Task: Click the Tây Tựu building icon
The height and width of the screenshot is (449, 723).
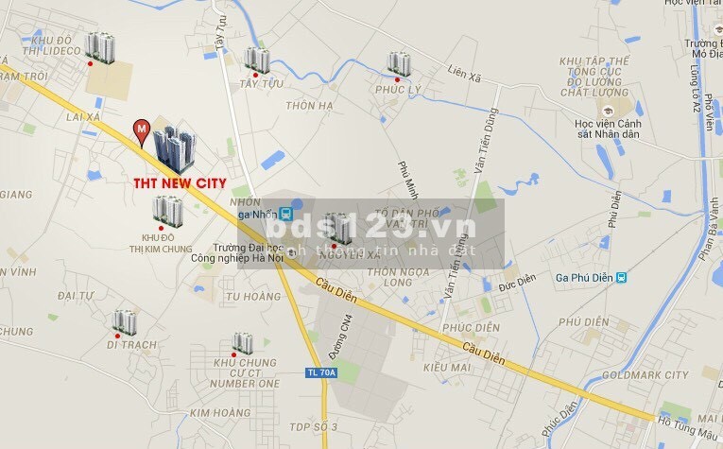Action: coord(257,60)
